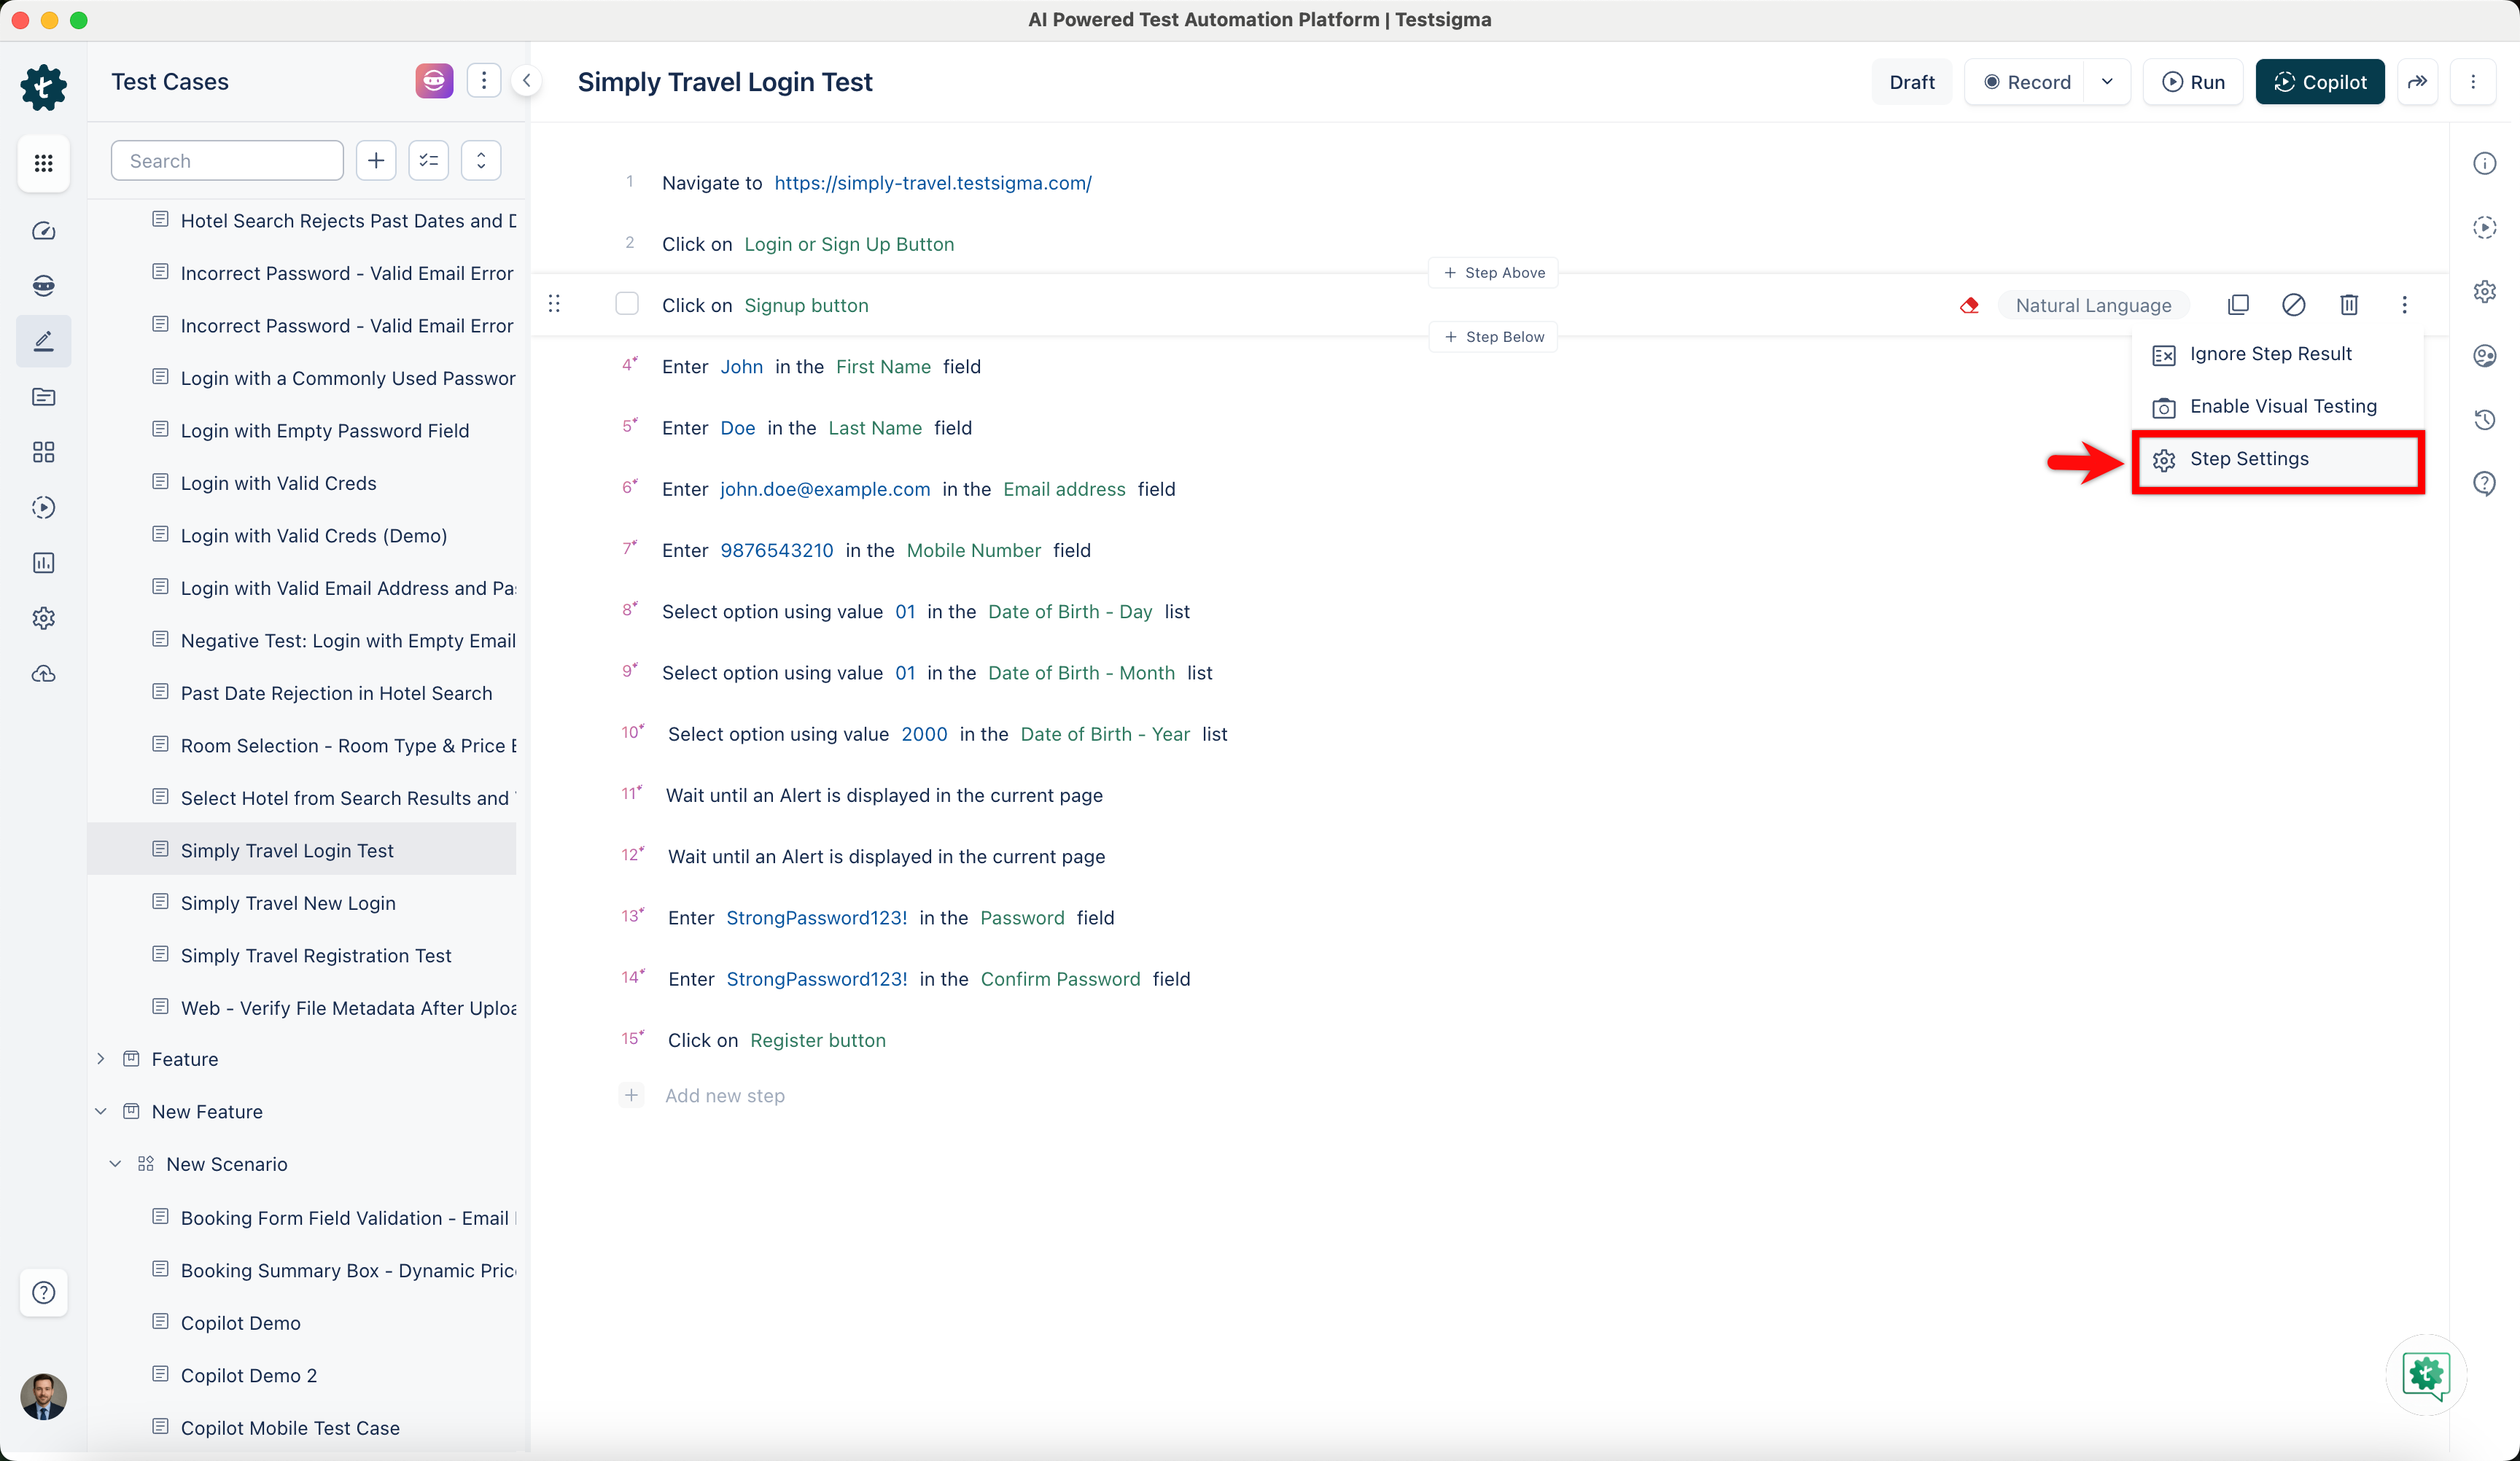Open Step Settings from the menu
The image size is (2520, 1461).
pos(2277,459)
